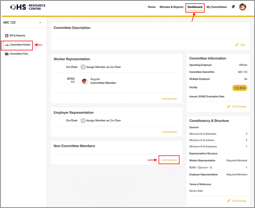Open My Committees in top navigation
Viewport: 255px width, 208px height.
[217, 7]
